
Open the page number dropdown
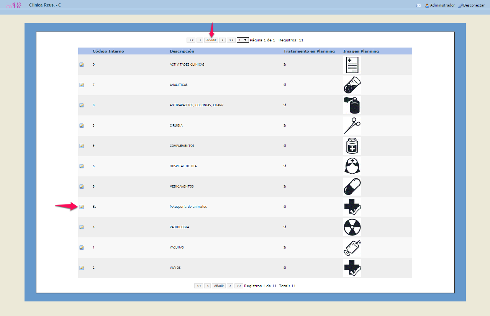pyautogui.click(x=243, y=40)
